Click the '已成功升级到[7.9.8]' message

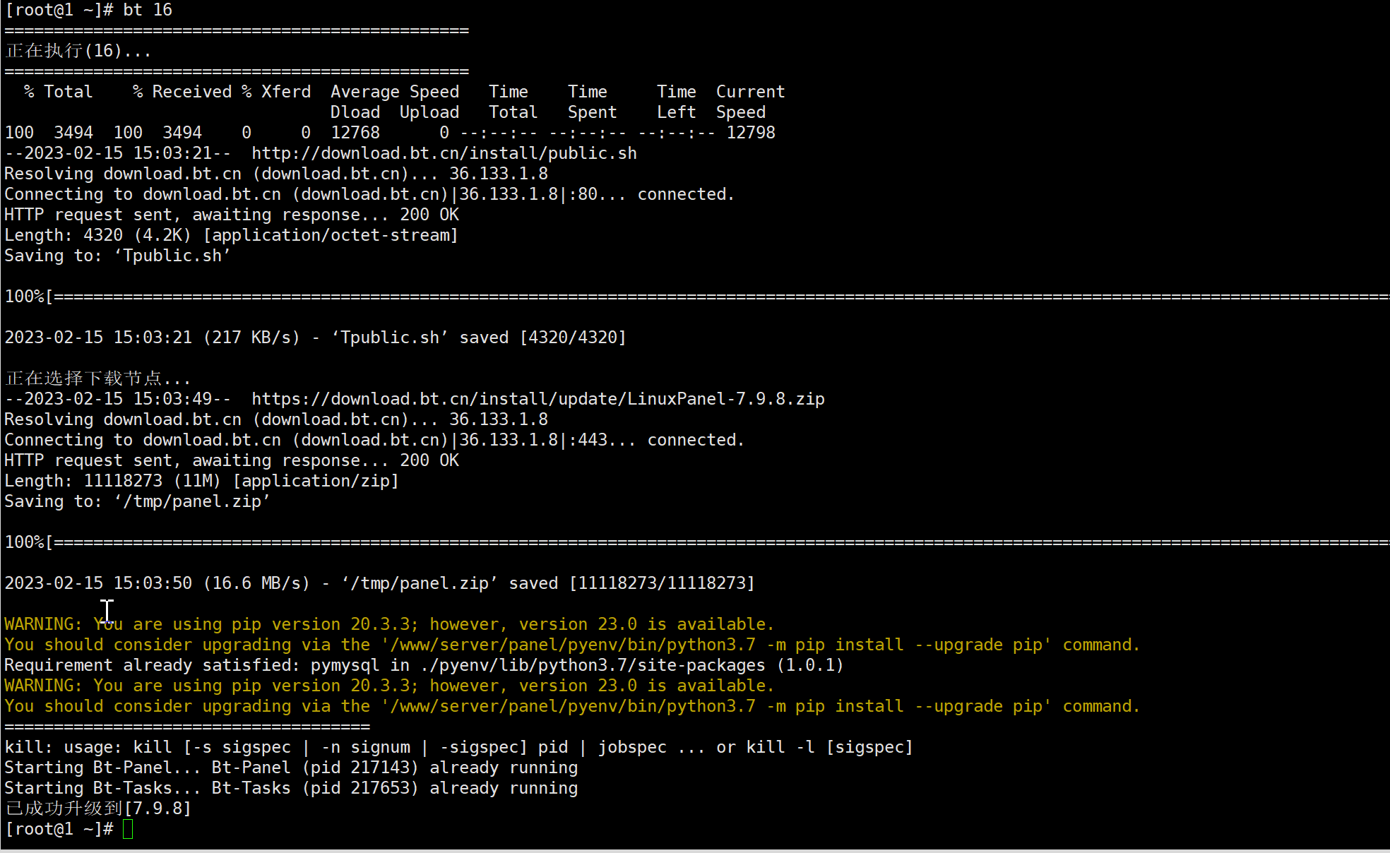tap(98, 809)
